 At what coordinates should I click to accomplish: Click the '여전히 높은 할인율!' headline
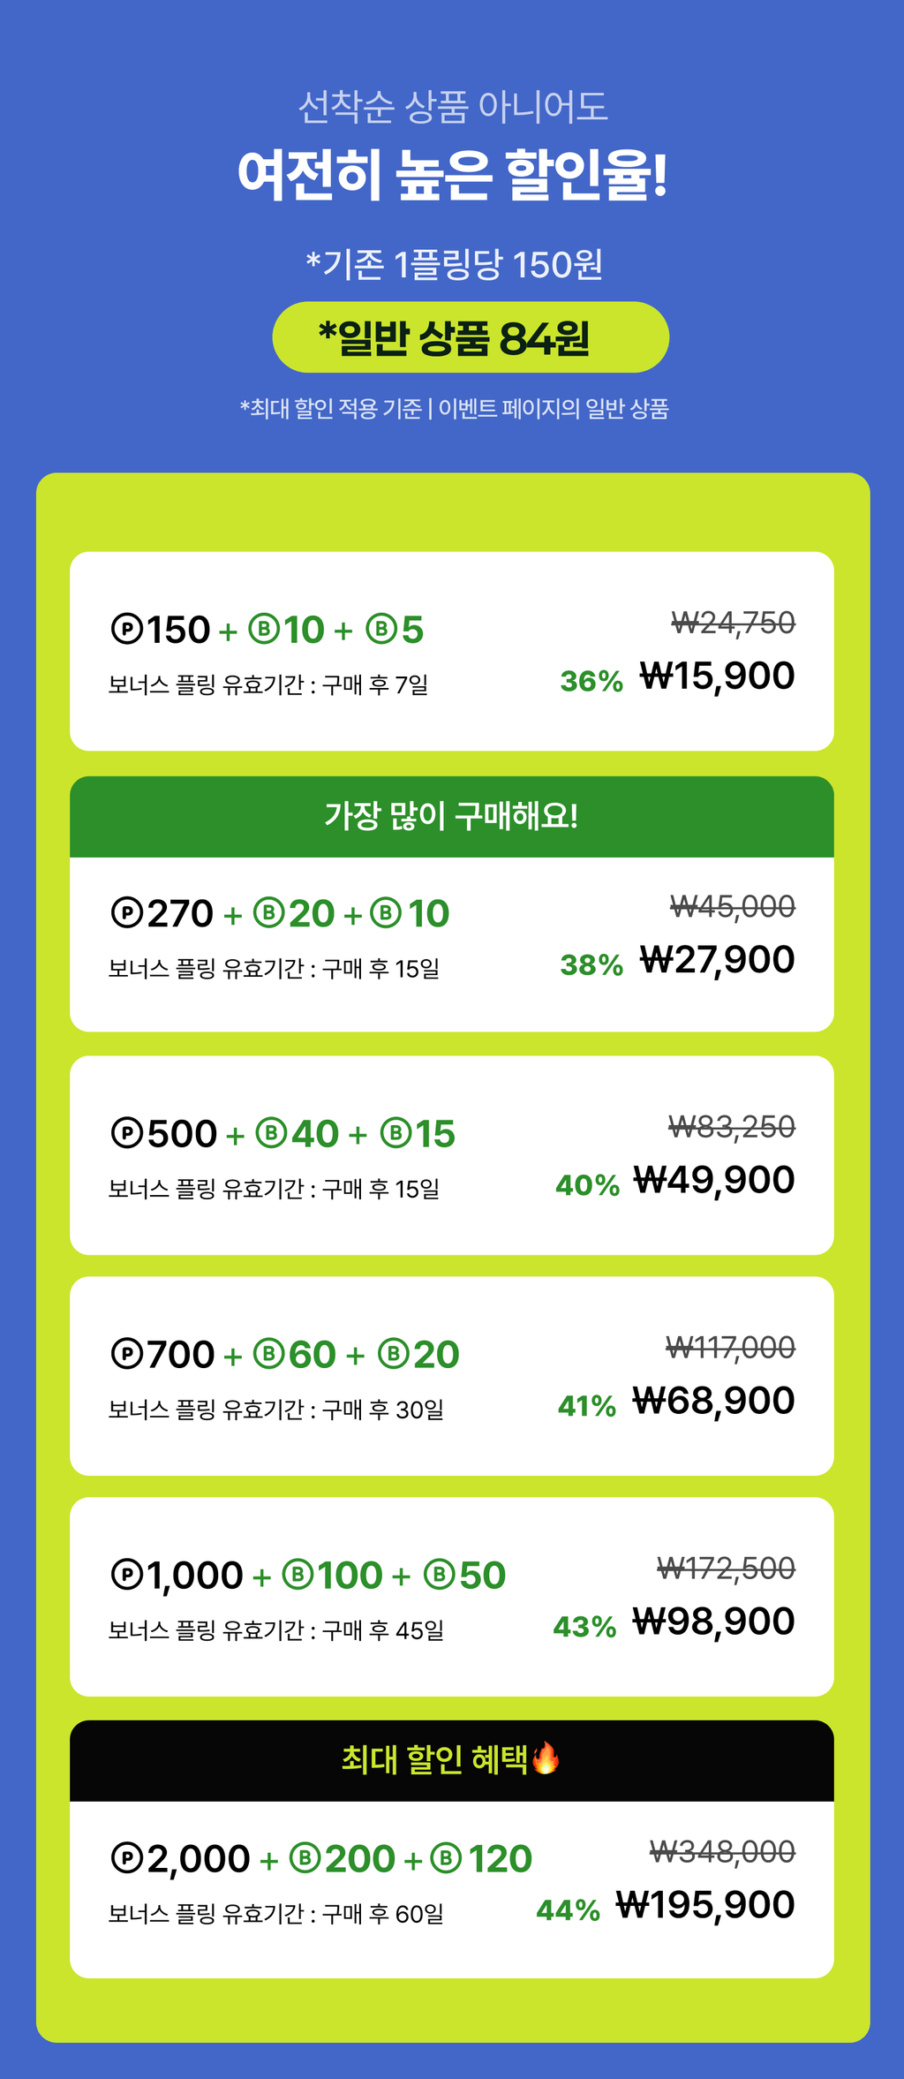pos(452,173)
